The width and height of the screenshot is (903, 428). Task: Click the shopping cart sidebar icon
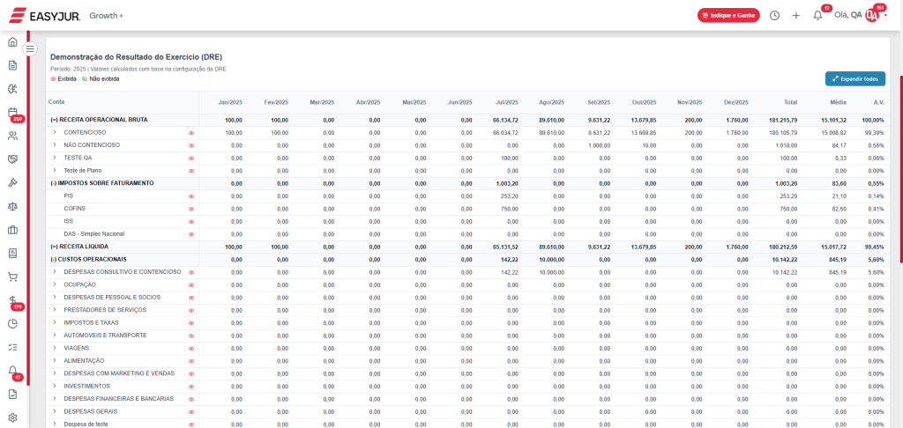pos(12,277)
